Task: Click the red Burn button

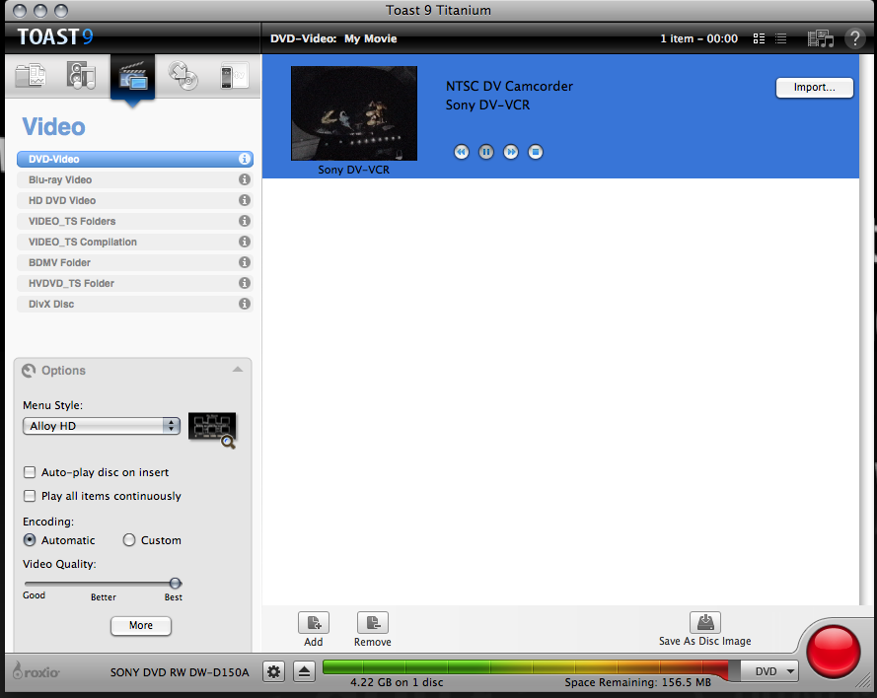Action: pos(834,653)
